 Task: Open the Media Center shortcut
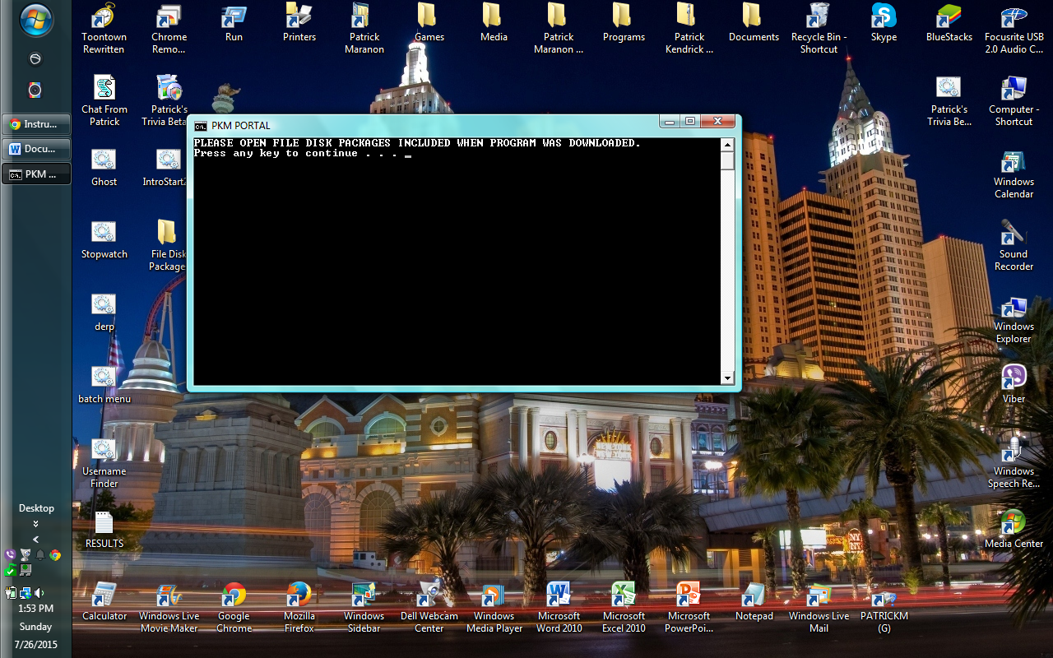[1014, 529]
